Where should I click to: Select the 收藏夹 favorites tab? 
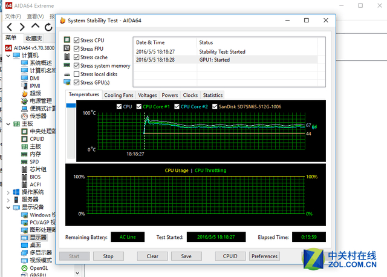click(34, 39)
